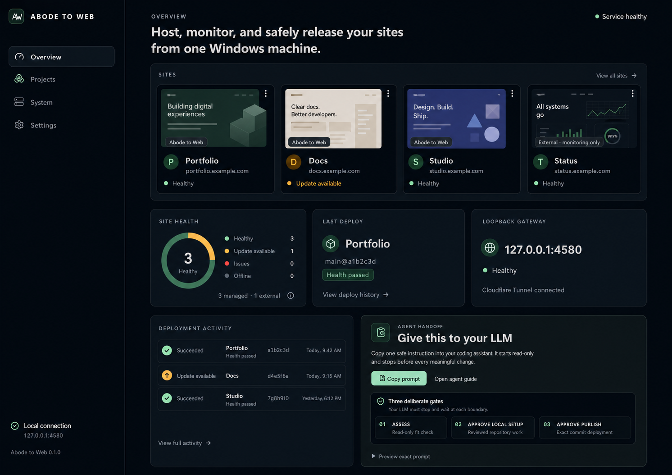Open the Portfolio card three-dot menu
The width and height of the screenshot is (672, 475).
(266, 93)
